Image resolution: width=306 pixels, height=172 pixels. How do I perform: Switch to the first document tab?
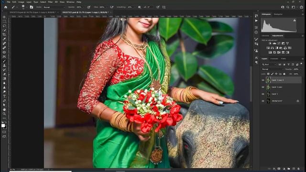33,12
